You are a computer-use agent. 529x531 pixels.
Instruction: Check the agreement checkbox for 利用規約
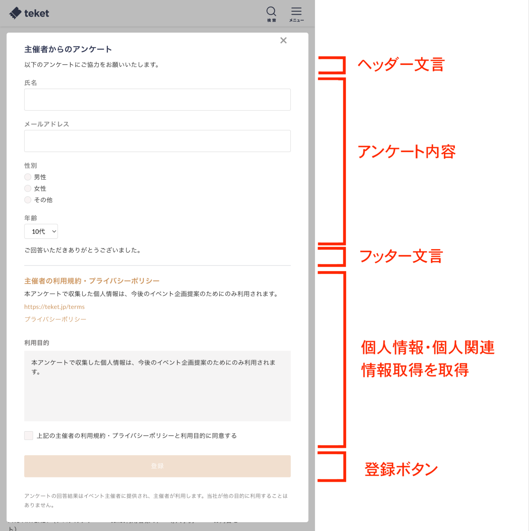[29, 436]
